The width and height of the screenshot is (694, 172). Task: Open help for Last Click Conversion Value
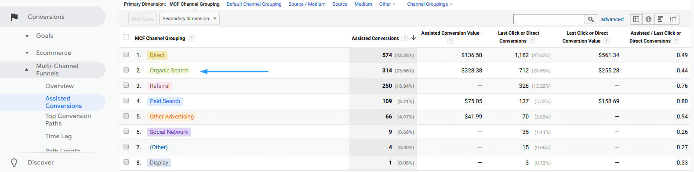[x=606, y=41]
